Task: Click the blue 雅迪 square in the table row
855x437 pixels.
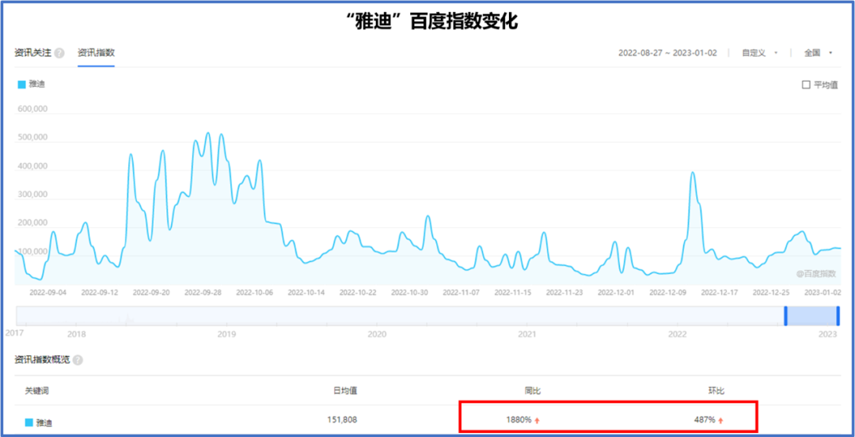Action: pos(29,422)
